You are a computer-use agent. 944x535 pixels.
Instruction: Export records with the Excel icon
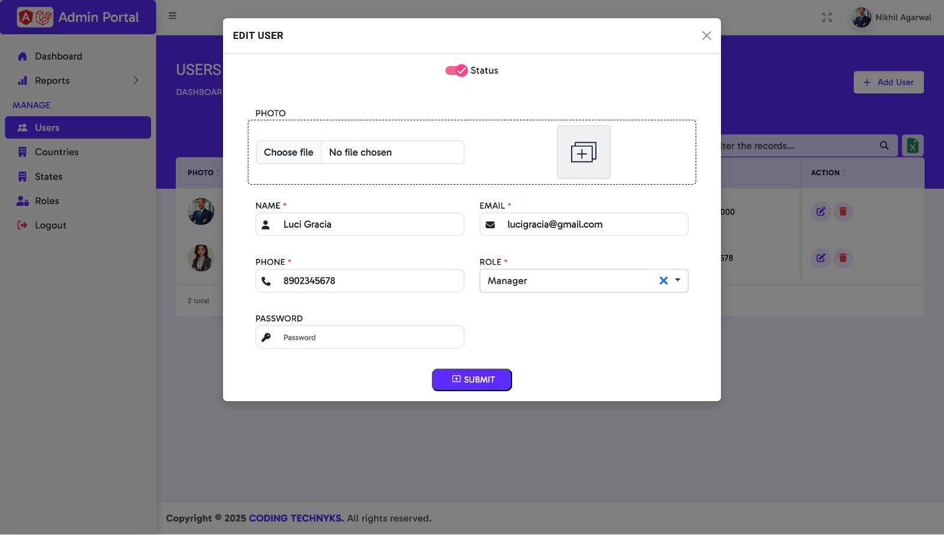point(913,146)
